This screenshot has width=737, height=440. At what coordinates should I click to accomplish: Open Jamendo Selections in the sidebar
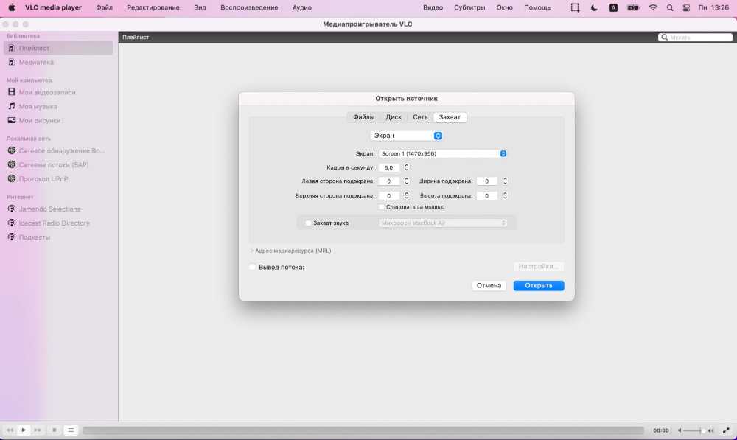click(49, 209)
